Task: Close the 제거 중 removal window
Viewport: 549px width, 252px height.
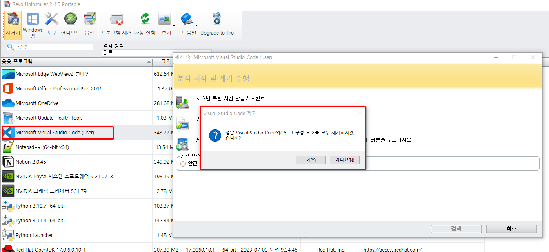Action: (533, 57)
